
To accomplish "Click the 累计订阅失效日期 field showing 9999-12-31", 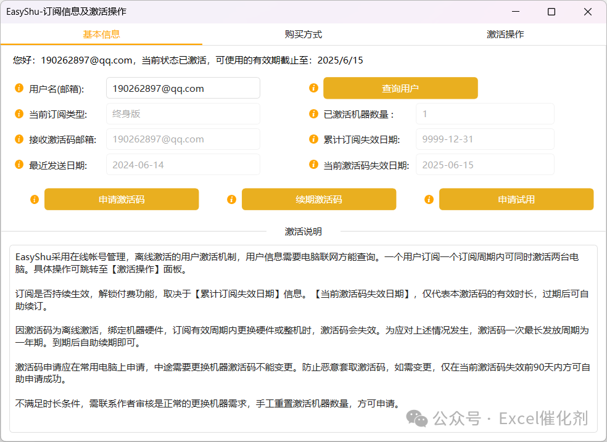I will [485, 139].
